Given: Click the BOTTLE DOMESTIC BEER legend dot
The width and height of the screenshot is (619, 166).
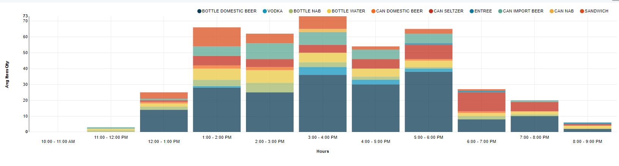Looking at the screenshot, I should pyautogui.click(x=199, y=11).
